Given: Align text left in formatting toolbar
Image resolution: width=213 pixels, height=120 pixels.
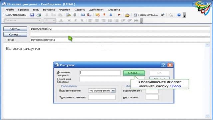Looking at the screenshot, I should point(90,21).
